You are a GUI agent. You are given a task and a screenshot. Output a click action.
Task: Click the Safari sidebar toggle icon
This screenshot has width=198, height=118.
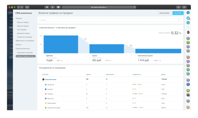pyautogui.click(x=27, y=7)
